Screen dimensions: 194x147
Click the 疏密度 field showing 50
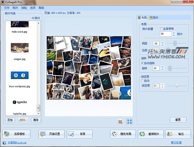[x=156, y=86]
